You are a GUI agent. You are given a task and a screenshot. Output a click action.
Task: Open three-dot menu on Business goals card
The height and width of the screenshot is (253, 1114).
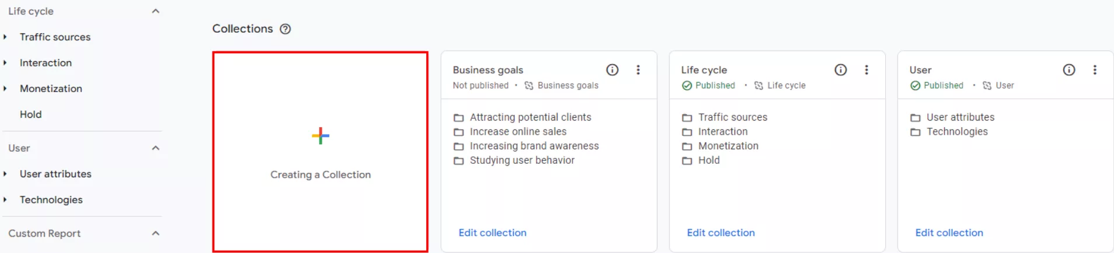[638, 70]
